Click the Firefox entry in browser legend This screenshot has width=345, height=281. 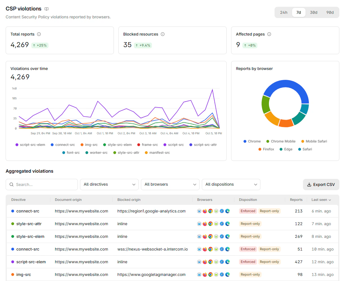(266, 149)
